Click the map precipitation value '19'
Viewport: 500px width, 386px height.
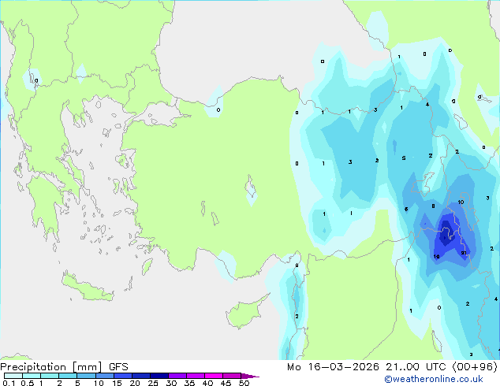coord(437,256)
